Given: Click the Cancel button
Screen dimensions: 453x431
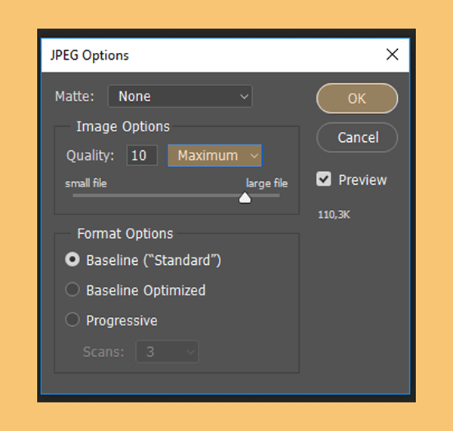Looking at the screenshot, I should 357,137.
